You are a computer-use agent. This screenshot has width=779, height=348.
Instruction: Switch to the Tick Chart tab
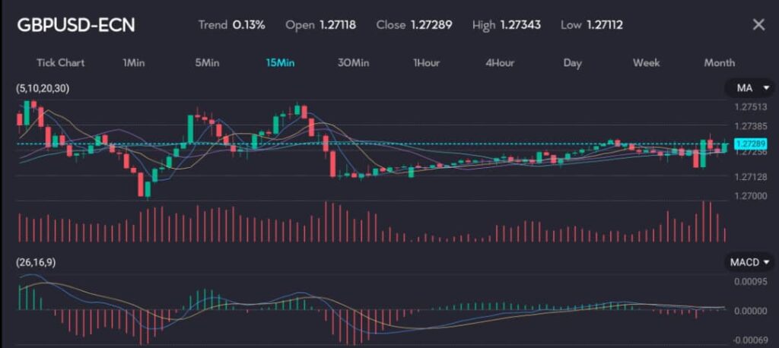click(x=61, y=62)
